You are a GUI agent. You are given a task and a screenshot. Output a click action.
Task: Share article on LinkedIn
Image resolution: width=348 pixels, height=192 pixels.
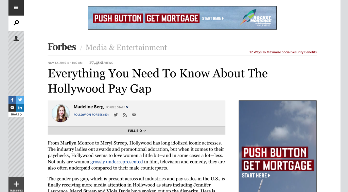click(20, 108)
